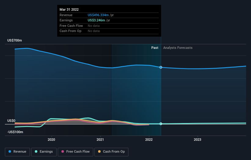The width and height of the screenshot is (251, 160).
Task: Toggle the Free Cash Flow legend series
Action: [x=76, y=152]
